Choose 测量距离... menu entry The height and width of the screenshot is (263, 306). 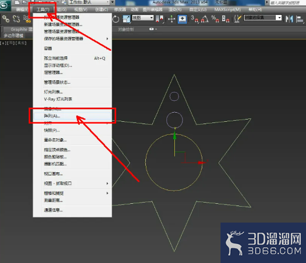click(x=72, y=200)
